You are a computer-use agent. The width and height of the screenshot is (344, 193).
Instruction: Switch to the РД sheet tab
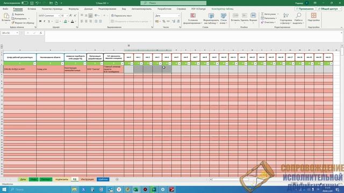point(75,179)
